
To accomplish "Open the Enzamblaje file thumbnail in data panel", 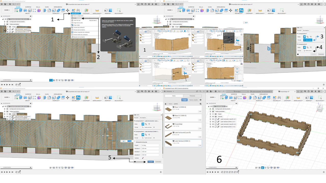I will point(168,126).
